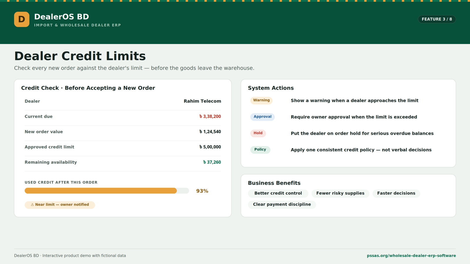
Task: Click the Approved credit limit label
Action: [49, 147]
